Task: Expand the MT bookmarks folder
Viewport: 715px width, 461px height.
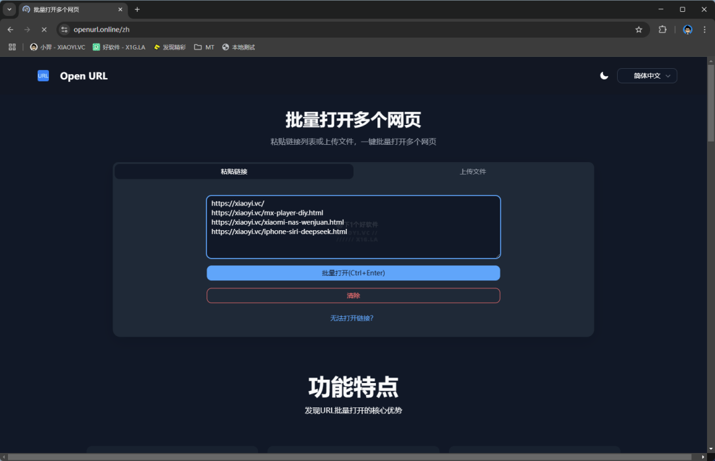Action: pos(204,47)
